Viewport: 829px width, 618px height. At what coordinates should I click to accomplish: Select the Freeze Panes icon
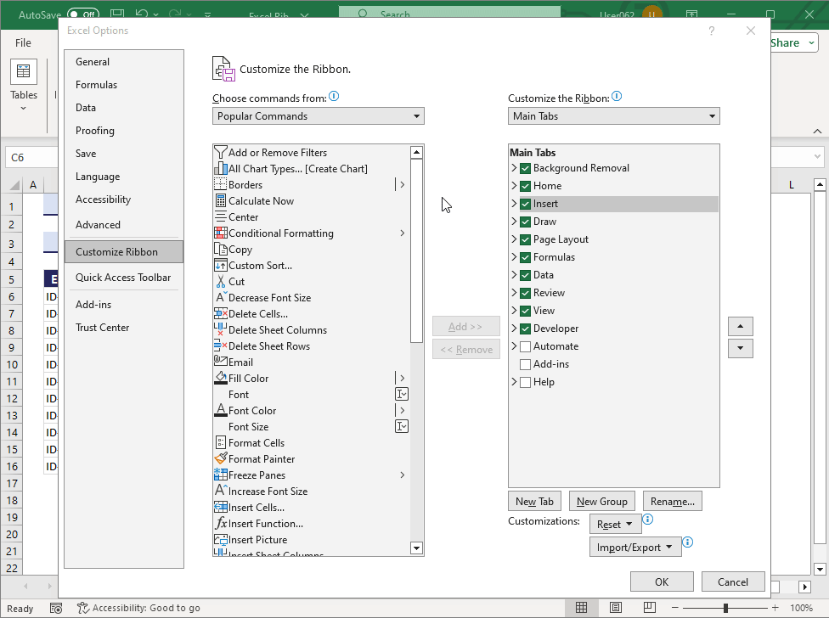click(x=221, y=475)
